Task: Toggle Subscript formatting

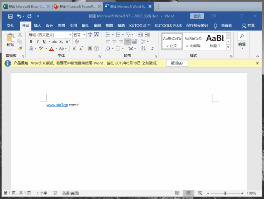Action: (x=61, y=41)
